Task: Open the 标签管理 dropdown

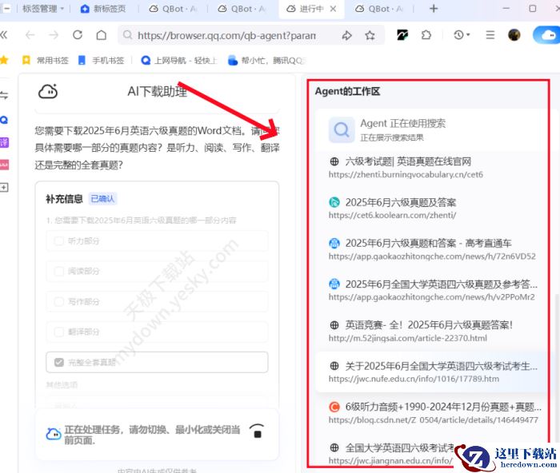Action: coord(43,9)
